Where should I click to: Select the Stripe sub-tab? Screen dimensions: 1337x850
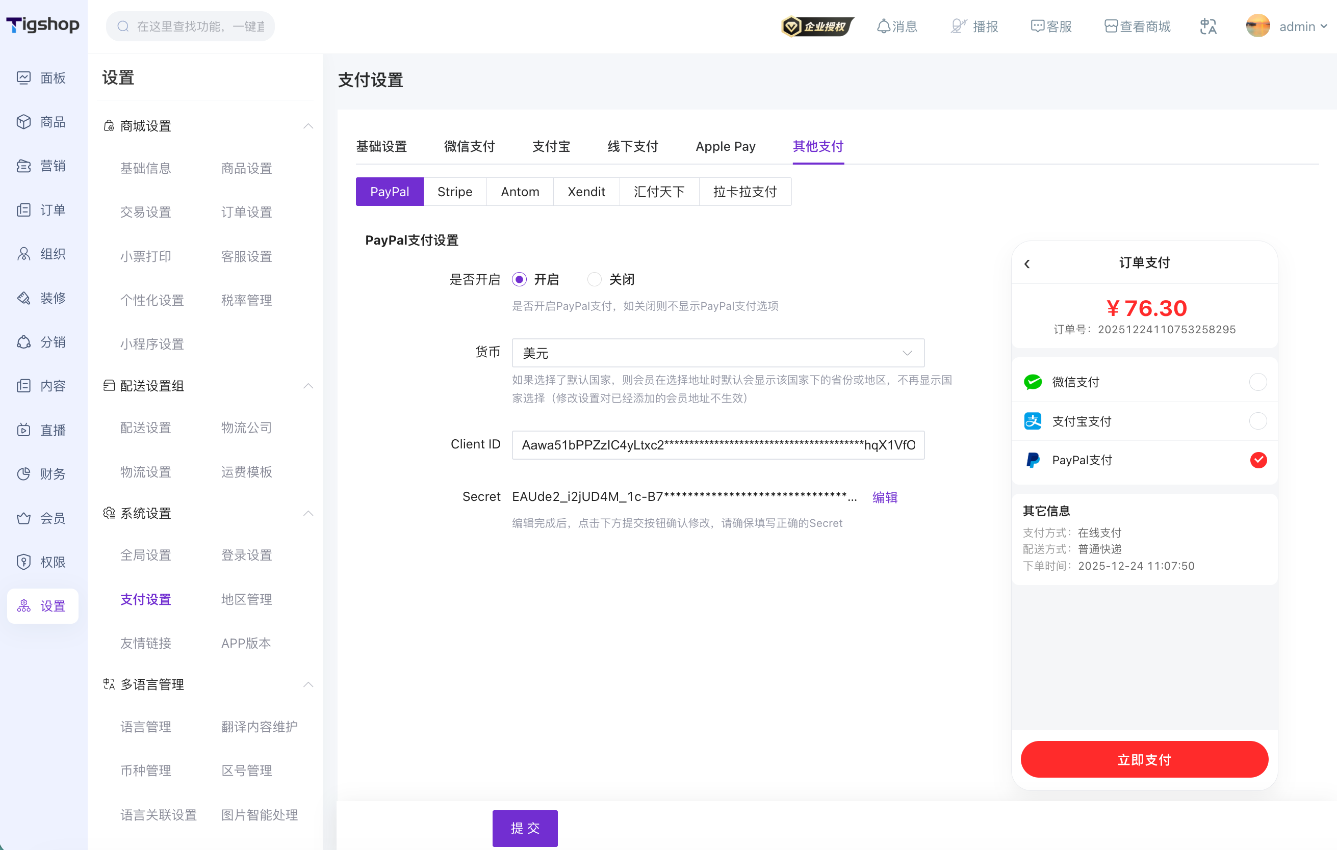(x=455, y=192)
